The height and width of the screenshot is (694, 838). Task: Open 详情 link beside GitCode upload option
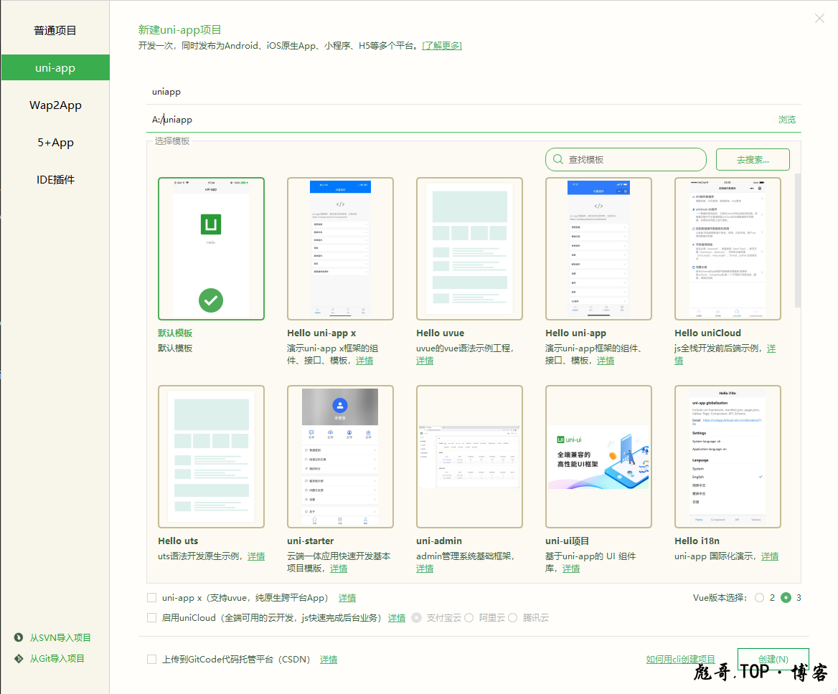point(328,660)
